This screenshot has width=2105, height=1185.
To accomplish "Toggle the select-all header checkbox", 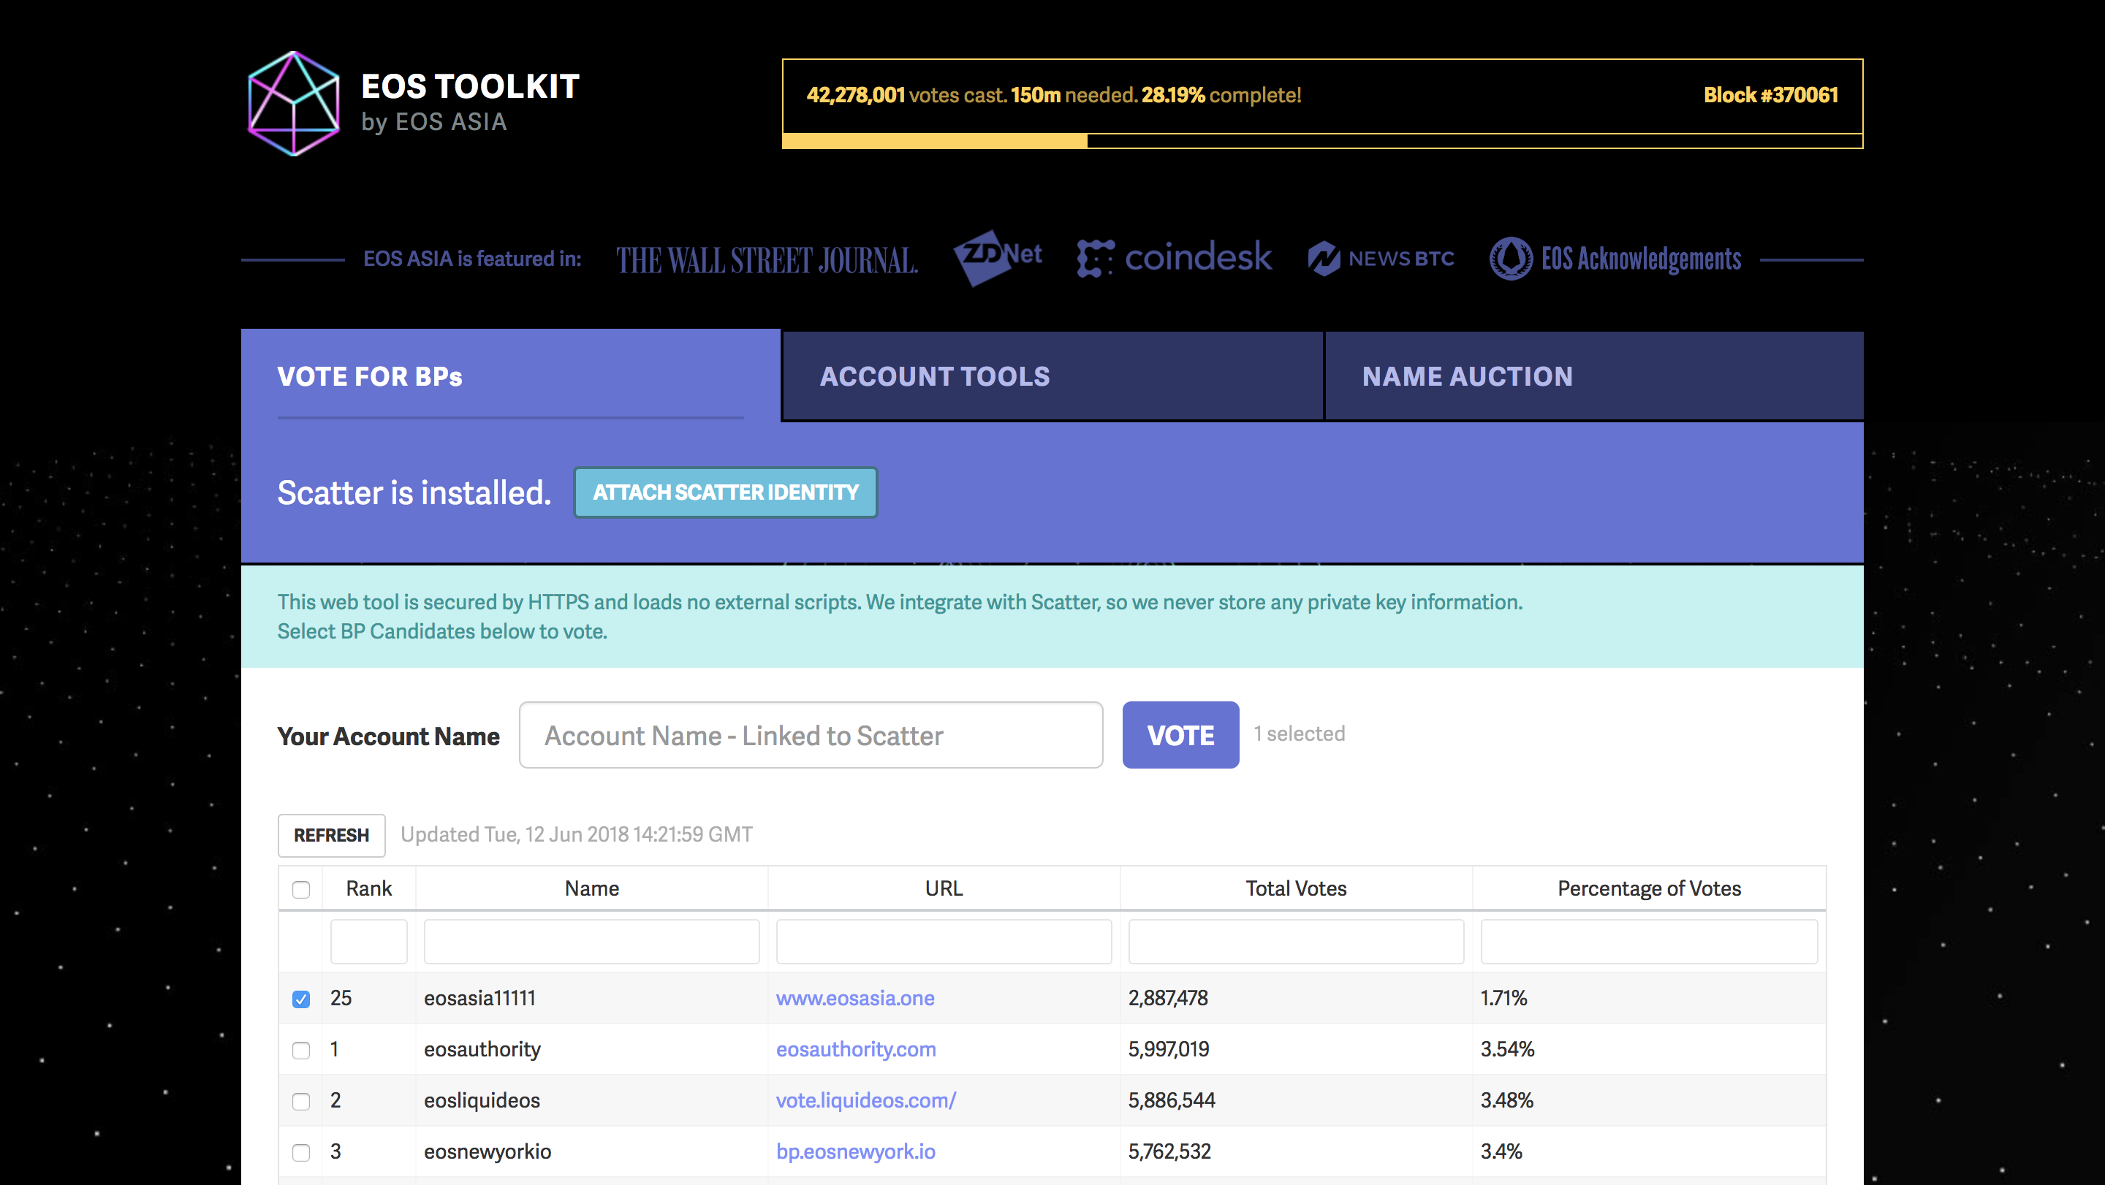I will (300, 888).
